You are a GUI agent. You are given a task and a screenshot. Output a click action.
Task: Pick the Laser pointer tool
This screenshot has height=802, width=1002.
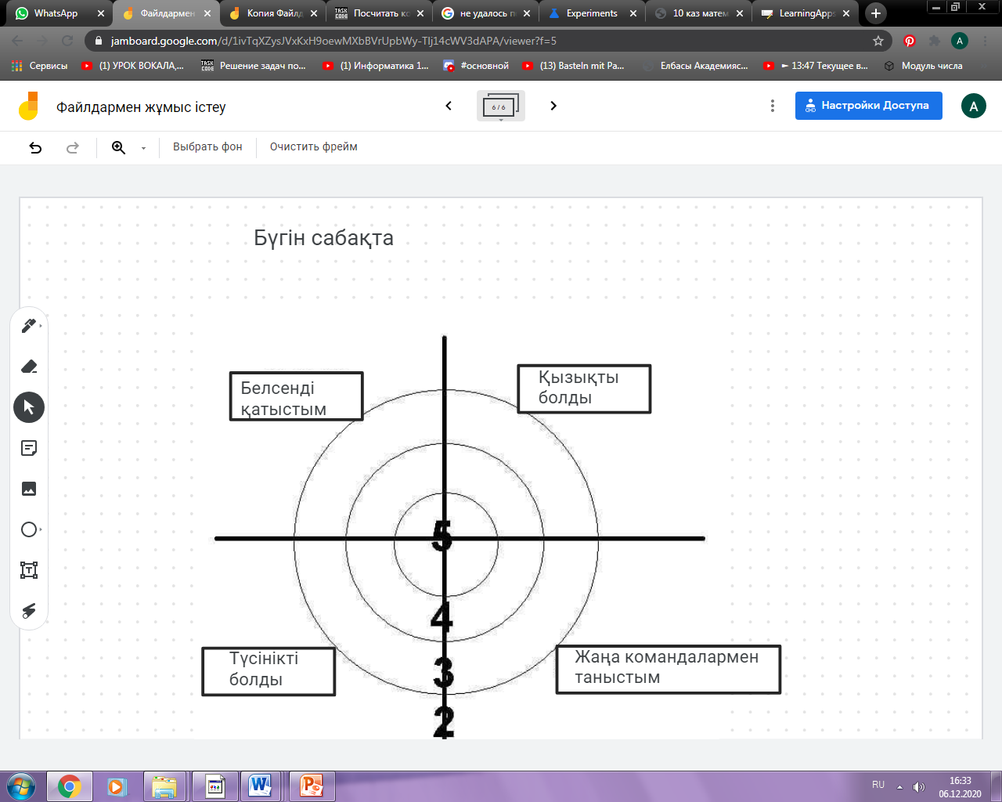tap(29, 611)
